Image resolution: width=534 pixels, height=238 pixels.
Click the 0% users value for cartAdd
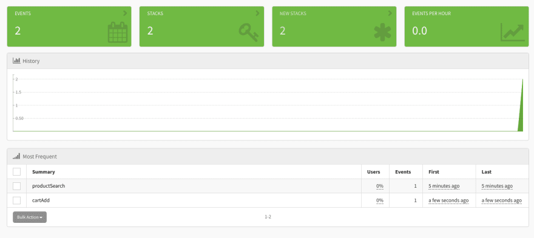(380, 200)
